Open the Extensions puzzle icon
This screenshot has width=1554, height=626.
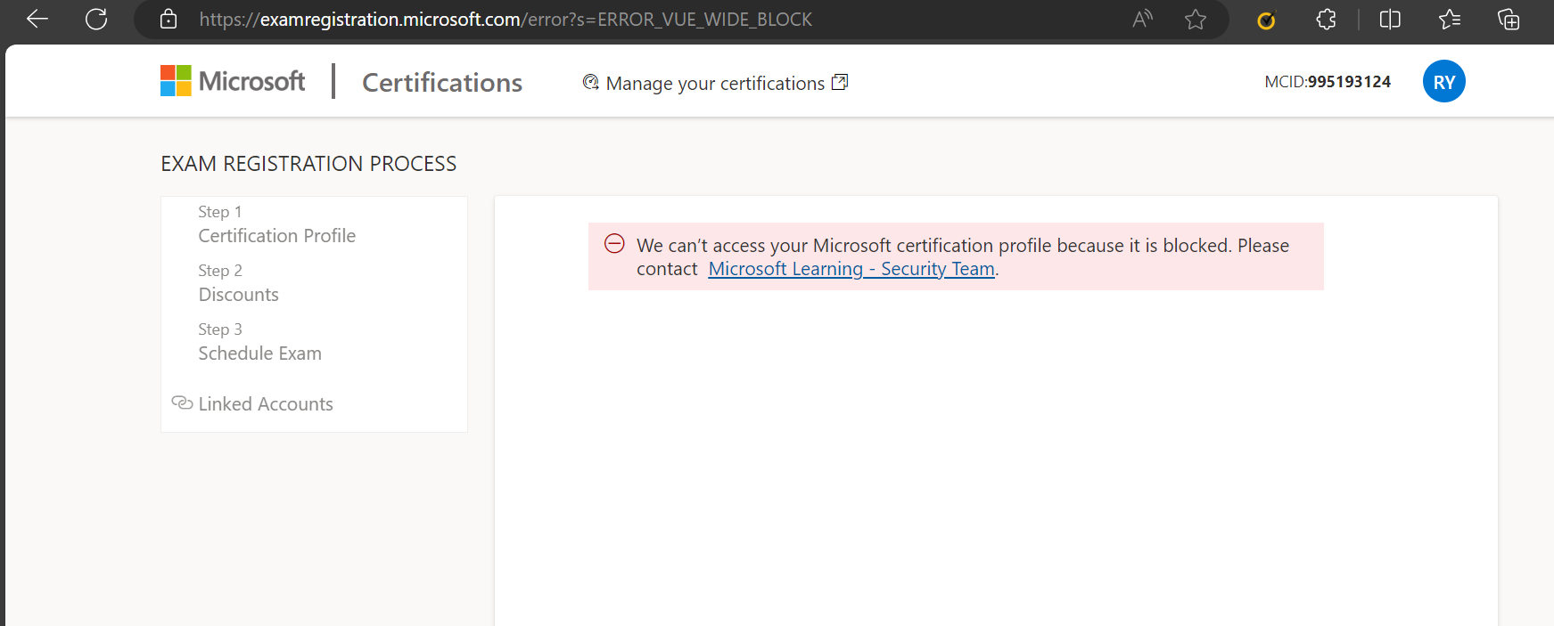pos(1326,20)
